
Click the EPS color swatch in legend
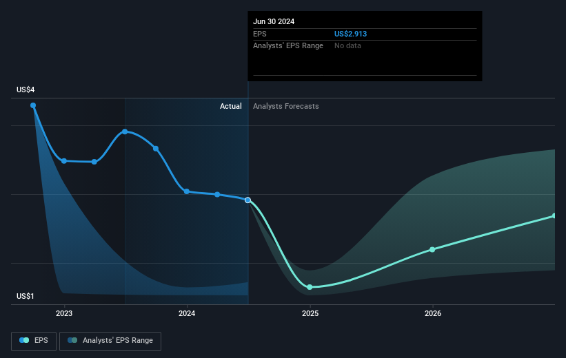tap(24, 340)
